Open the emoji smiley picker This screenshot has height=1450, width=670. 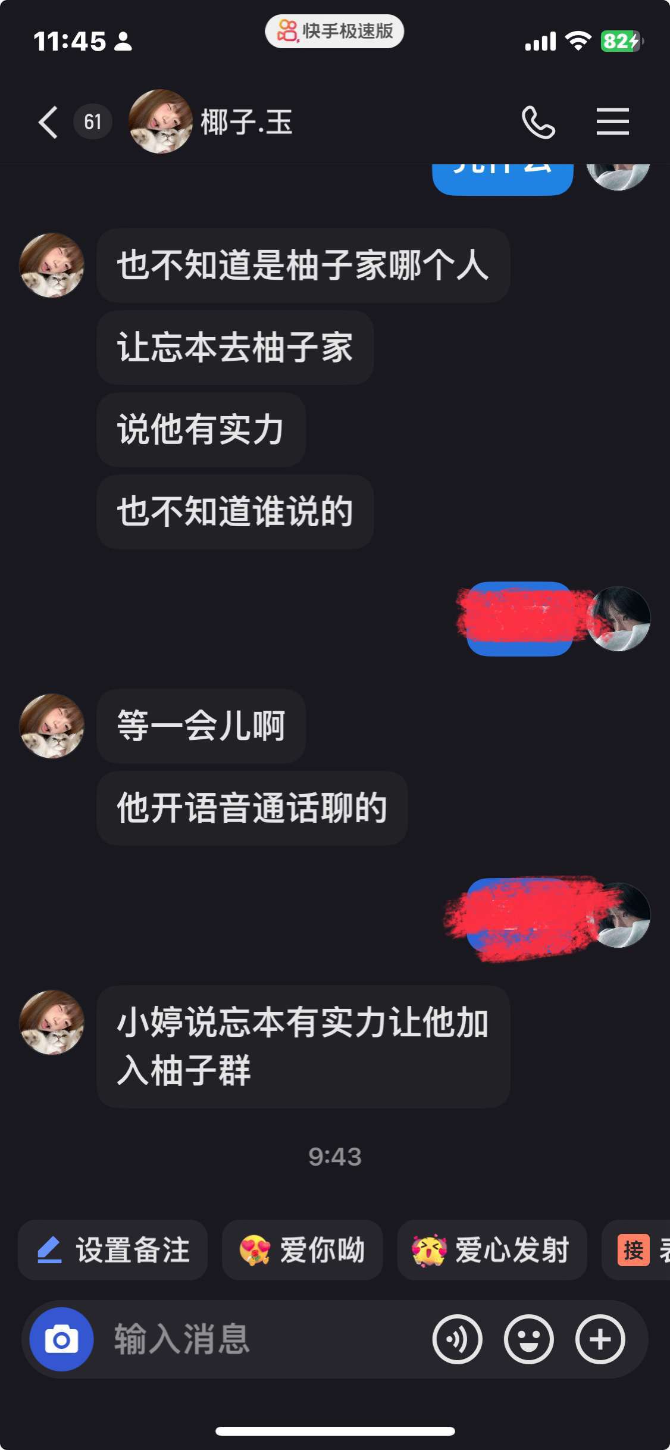pyautogui.click(x=528, y=1339)
